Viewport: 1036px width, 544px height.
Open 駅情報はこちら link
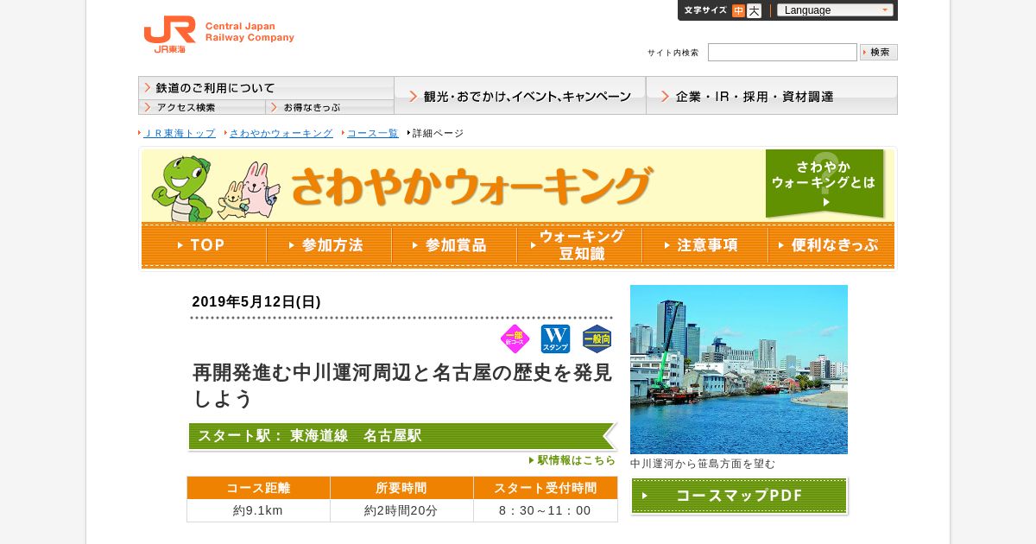coord(572,460)
